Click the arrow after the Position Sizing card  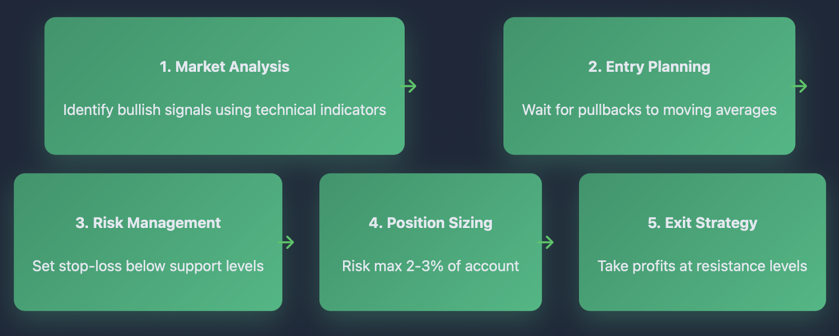546,242
